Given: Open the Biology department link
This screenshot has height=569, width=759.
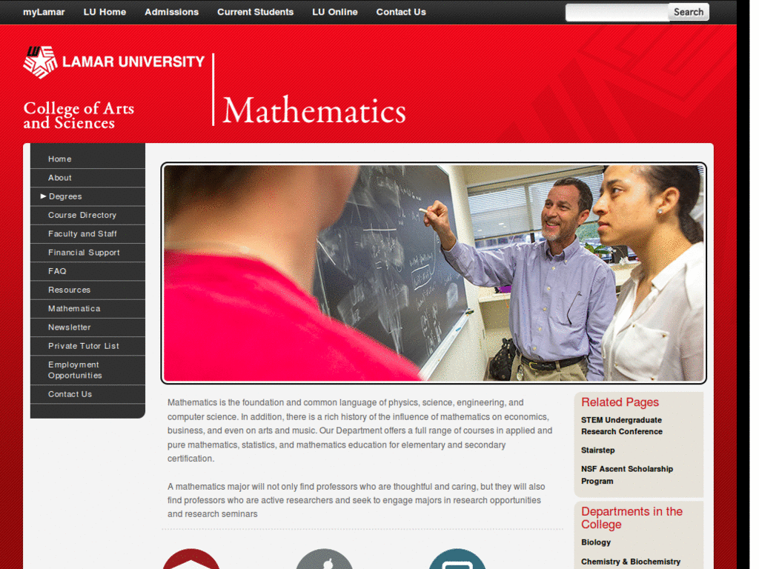Looking at the screenshot, I should pos(596,543).
